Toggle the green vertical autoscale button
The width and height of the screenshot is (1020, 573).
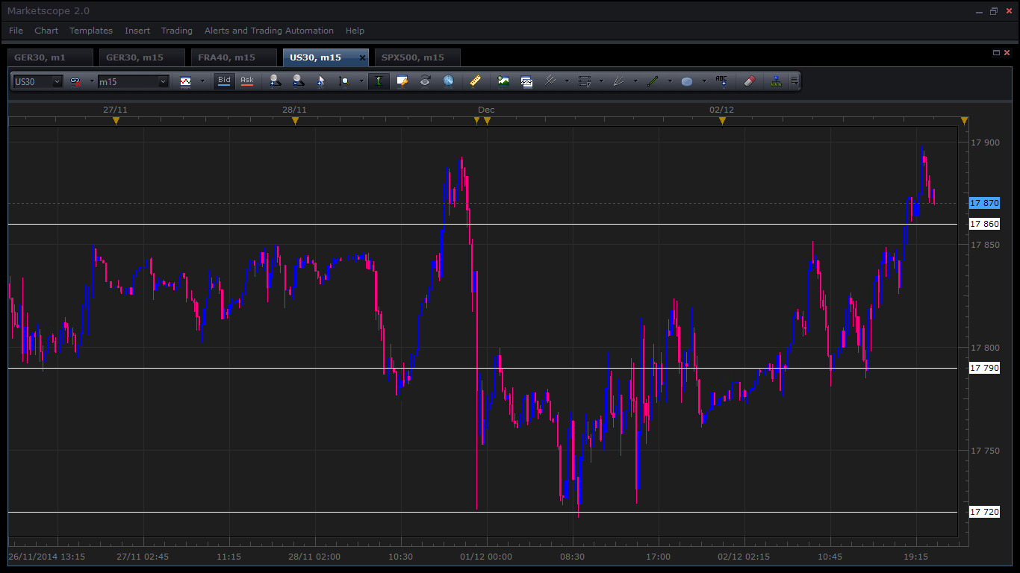tap(379, 81)
